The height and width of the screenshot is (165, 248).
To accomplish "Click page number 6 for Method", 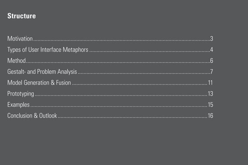I will pos(211,61).
